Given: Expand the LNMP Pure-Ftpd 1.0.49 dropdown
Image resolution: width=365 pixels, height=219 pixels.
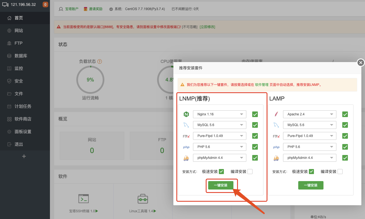Looking at the screenshot, I should pos(220,136).
